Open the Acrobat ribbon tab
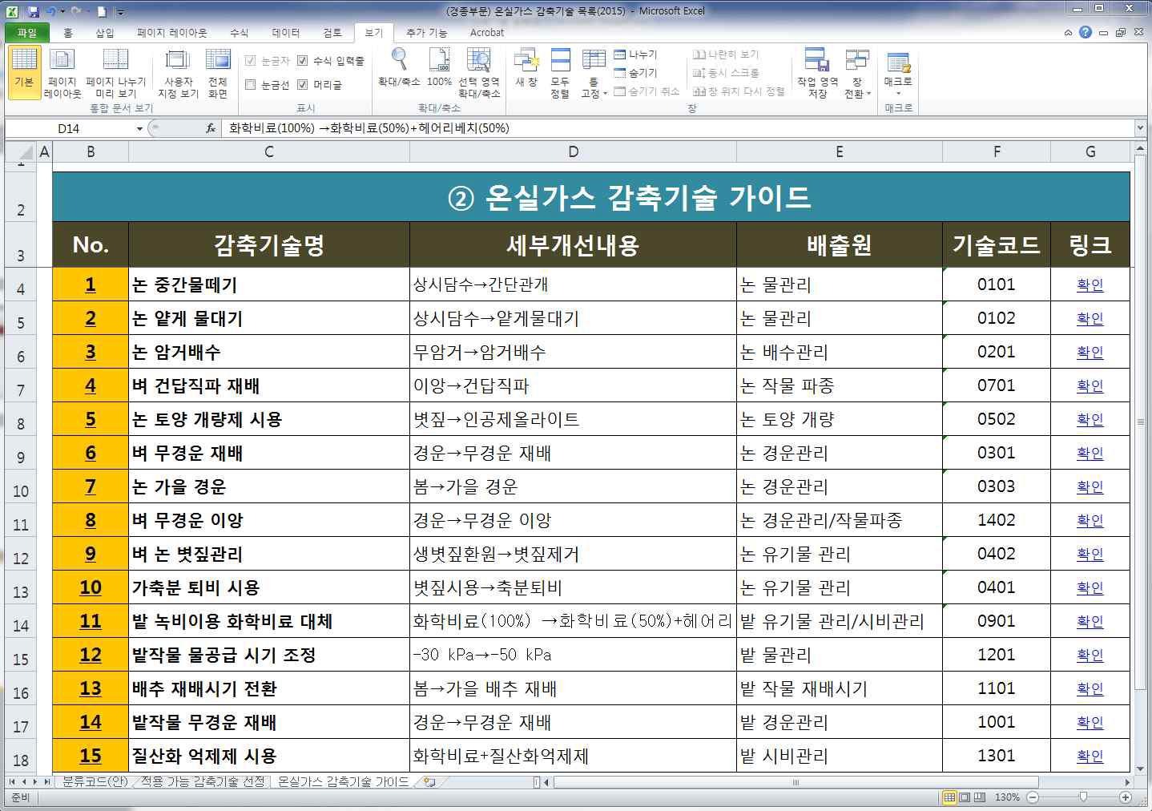1152x811 pixels. click(x=487, y=33)
